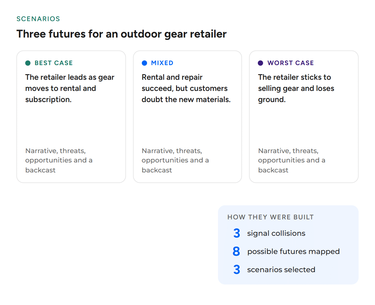Select the BEST CASE label
The image size is (375, 305).
(x=54, y=63)
